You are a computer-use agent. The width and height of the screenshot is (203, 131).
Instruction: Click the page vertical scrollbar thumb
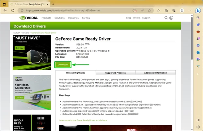click(x=192, y=38)
